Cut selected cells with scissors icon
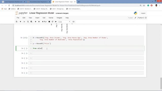Viewport: 162px width, 91px height. [24, 22]
